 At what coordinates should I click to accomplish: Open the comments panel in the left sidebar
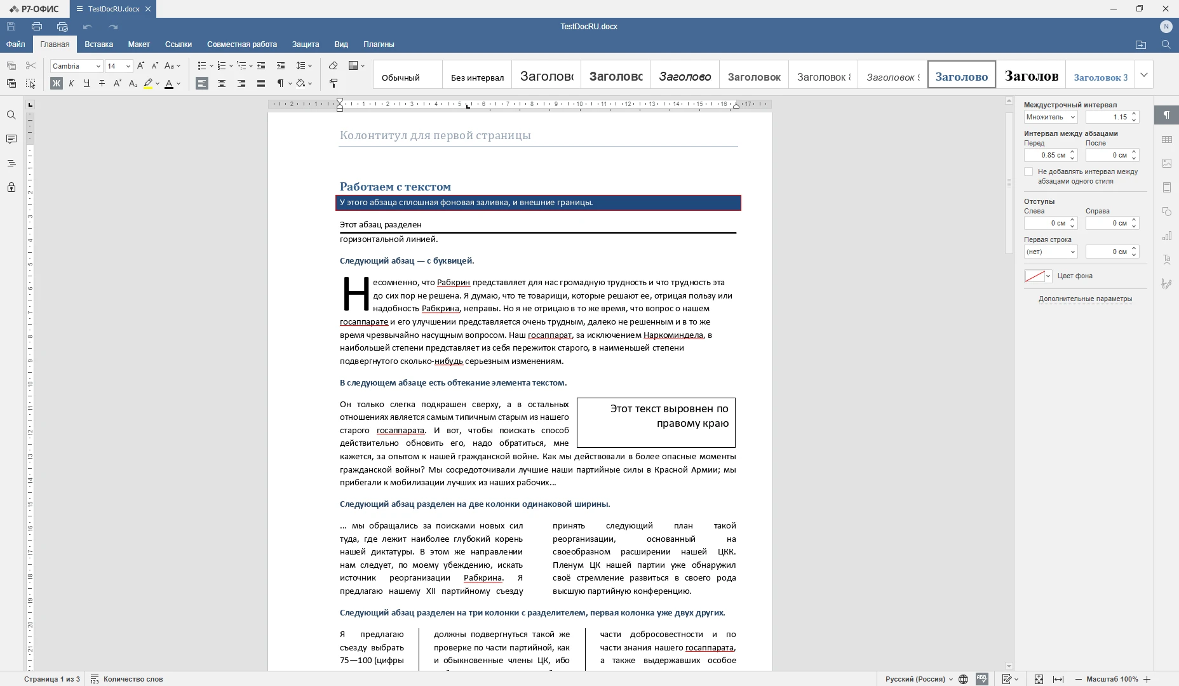pos(11,139)
